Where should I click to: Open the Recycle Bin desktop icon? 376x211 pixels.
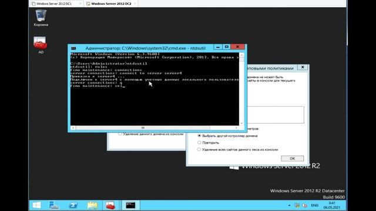[41, 18]
